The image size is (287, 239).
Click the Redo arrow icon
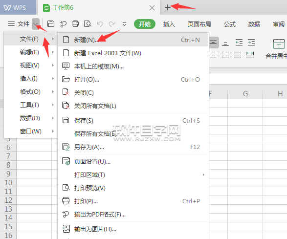[x=111, y=24]
